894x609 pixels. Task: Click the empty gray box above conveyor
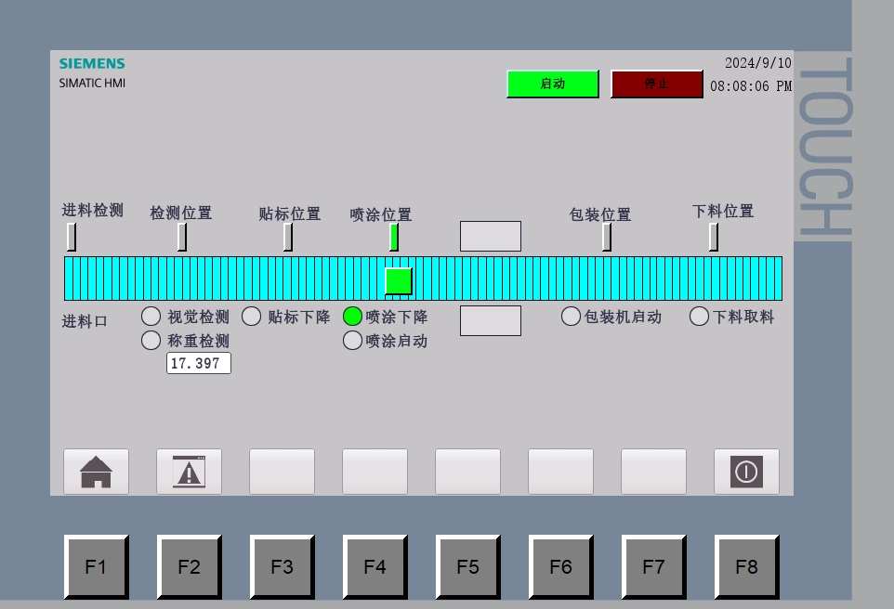491,236
